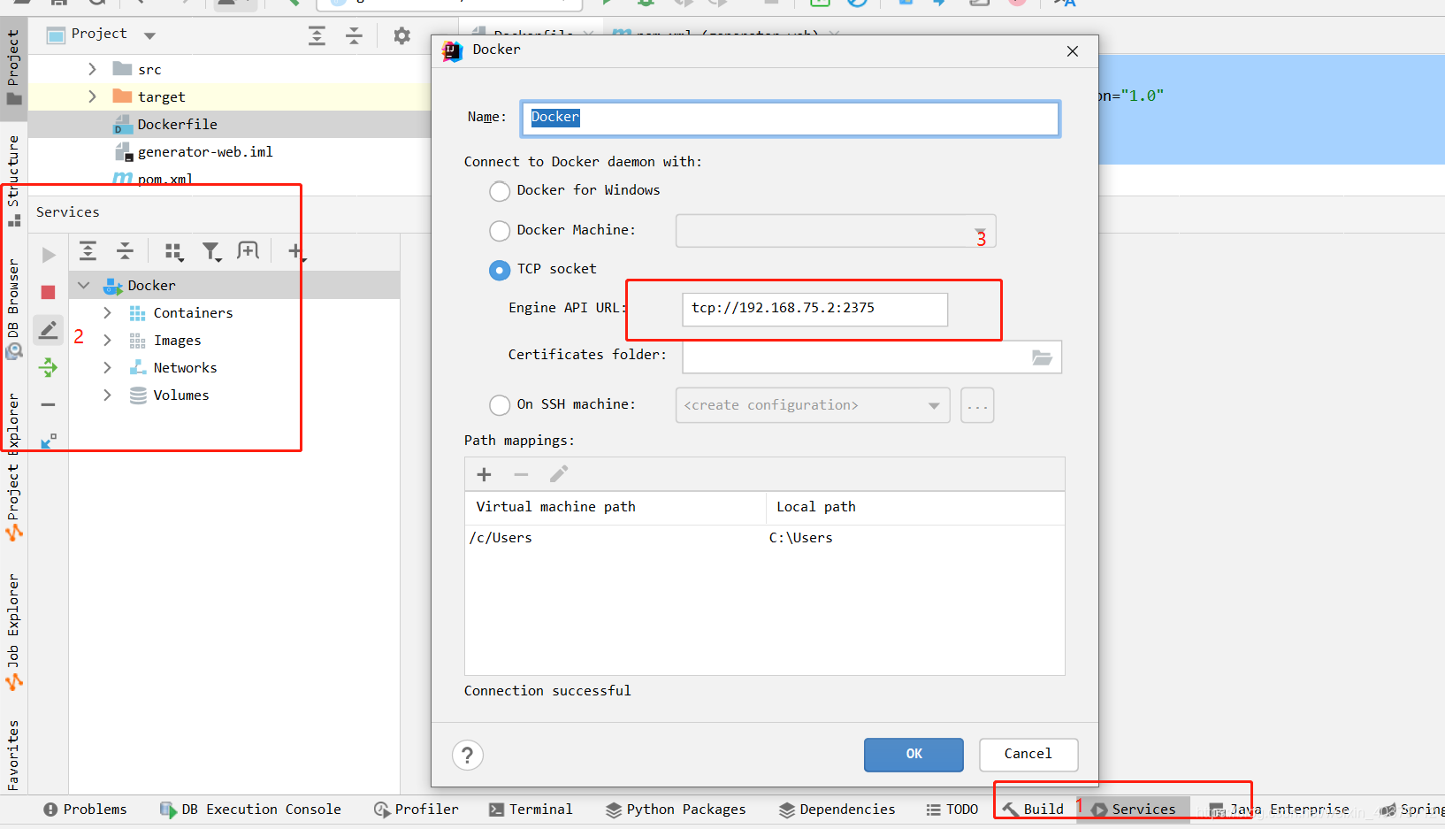Viewport: 1445px width, 829px height.
Task: Open the Build tab
Action: coord(1034,810)
